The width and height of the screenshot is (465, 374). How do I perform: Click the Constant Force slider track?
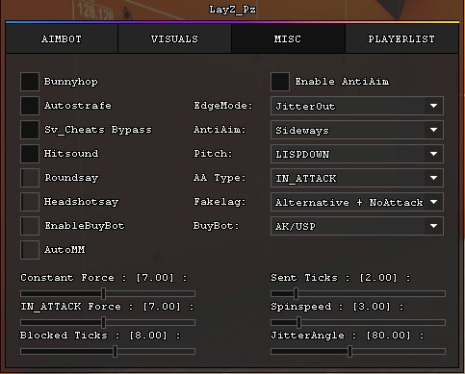pos(108,293)
